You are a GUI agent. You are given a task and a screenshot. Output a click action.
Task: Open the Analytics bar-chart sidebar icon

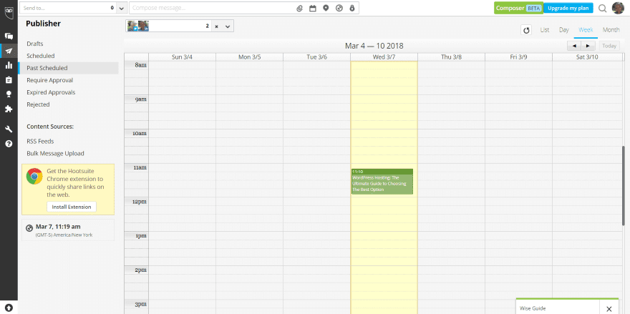coord(9,66)
